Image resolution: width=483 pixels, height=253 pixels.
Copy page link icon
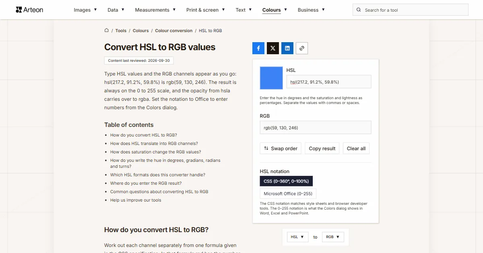click(302, 48)
